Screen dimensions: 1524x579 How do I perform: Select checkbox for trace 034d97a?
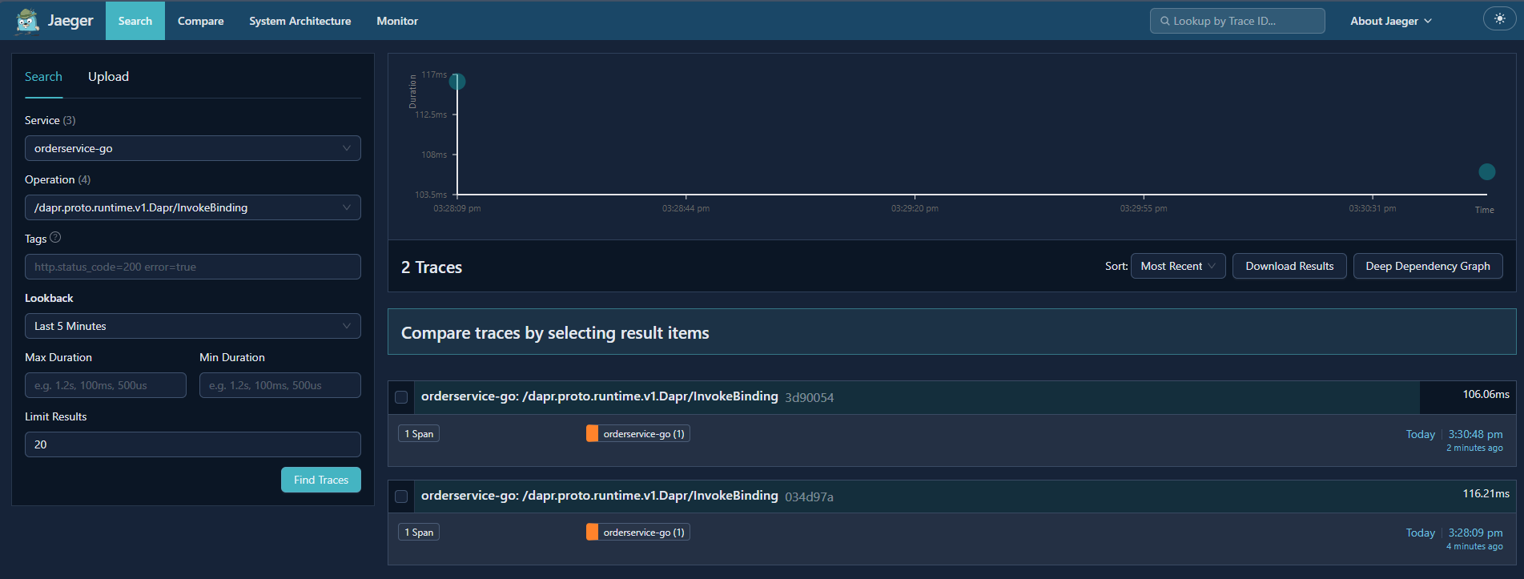click(402, 497)
